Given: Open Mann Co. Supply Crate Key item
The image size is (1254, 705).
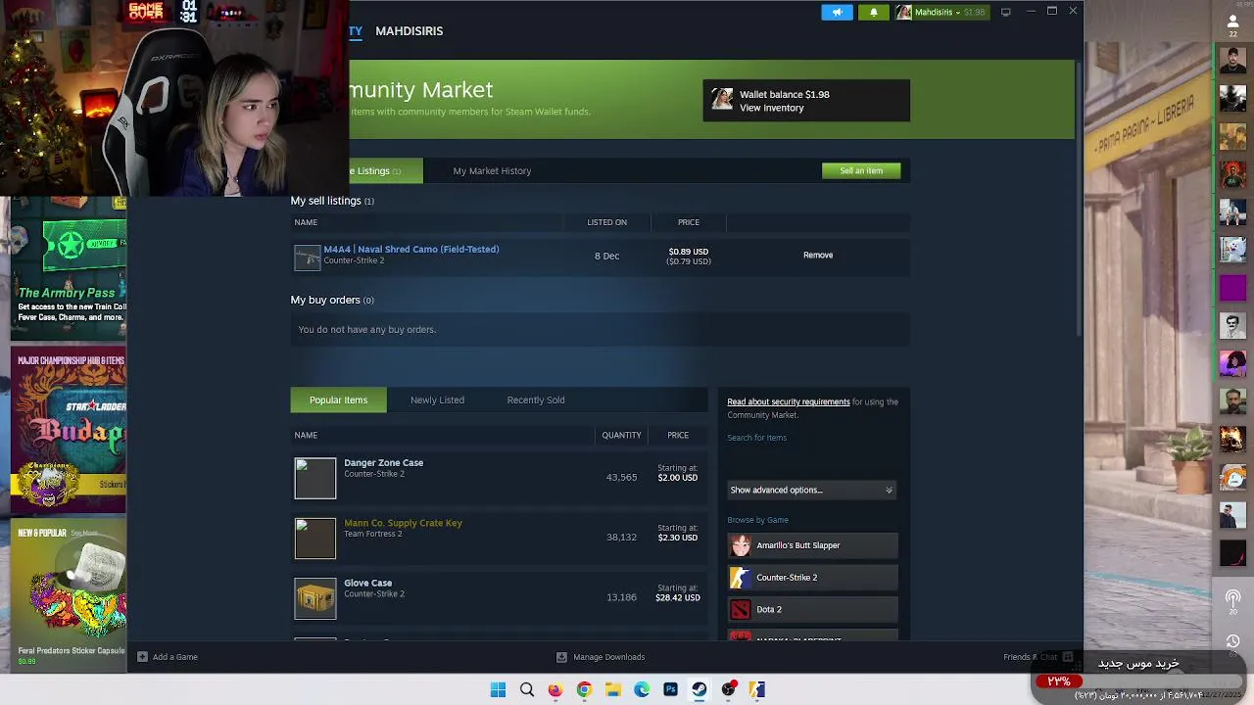Looking at the screenshot, I should click(403, 523).
